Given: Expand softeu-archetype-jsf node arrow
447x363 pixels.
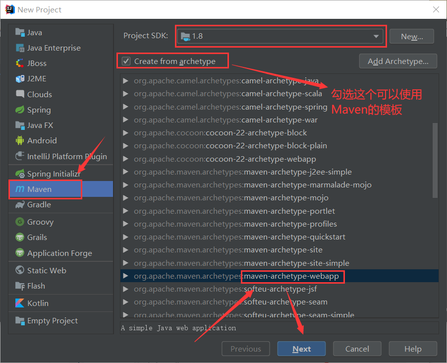Looking at the screenshot, I should tap(125, 289).
